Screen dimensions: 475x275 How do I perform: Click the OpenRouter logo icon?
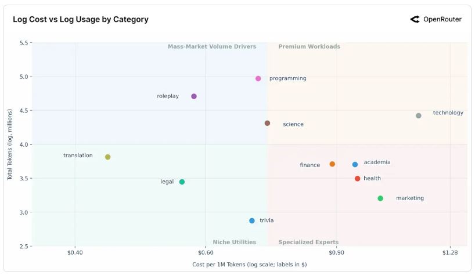(415, 19)
